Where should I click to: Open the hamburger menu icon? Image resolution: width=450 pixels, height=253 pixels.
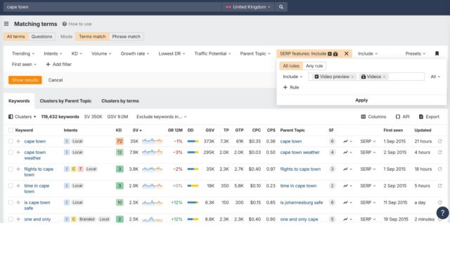[x=6, y=24]
